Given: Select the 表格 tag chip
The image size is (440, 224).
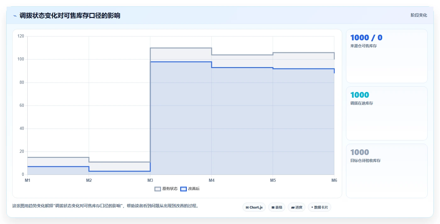Looking at the screenshot, I should coord(277,207).
